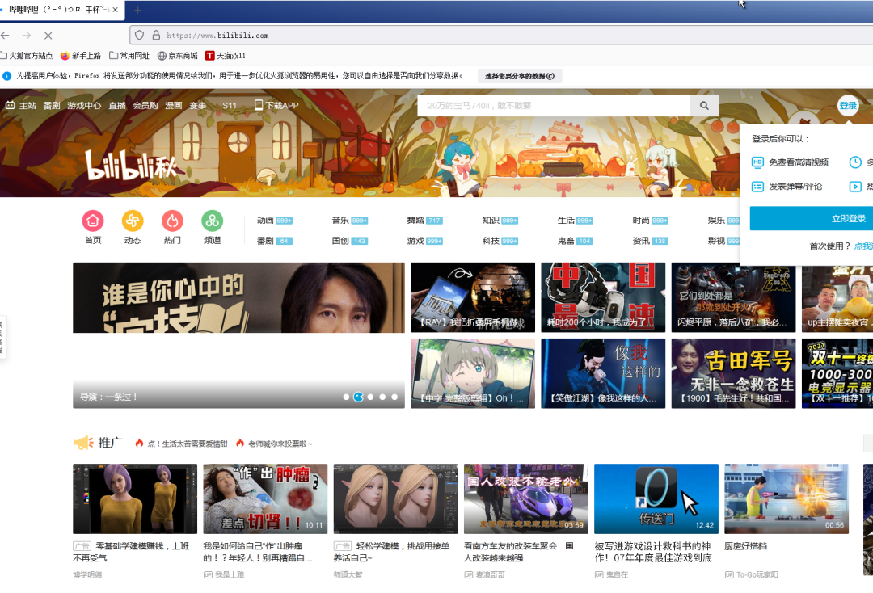
Task: Click the 发表弹幕/评论 icon
Action: (757, 187)
